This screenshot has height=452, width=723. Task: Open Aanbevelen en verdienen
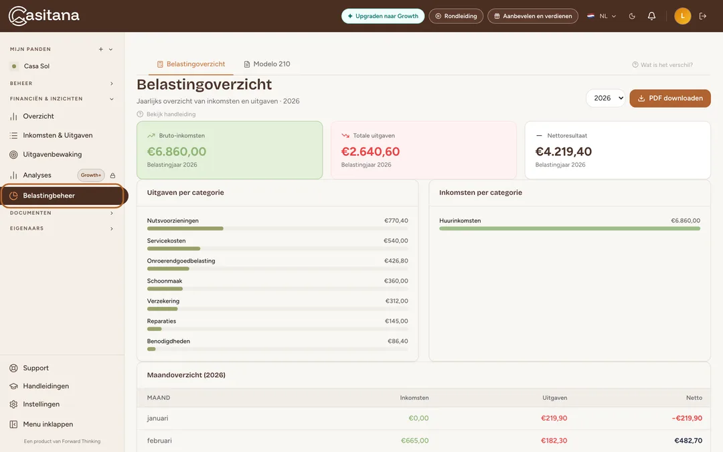pyautogui.click(x=533, y=16)
